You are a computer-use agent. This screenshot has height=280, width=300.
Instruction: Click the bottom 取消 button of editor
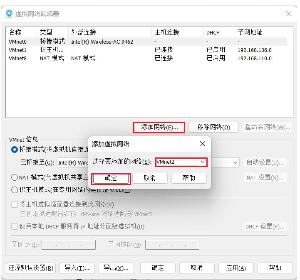pos(197,268)
